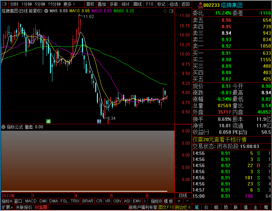The image size is (272, 211).
Task: Click the green 减 marker on chart
Action: (48, 121)
